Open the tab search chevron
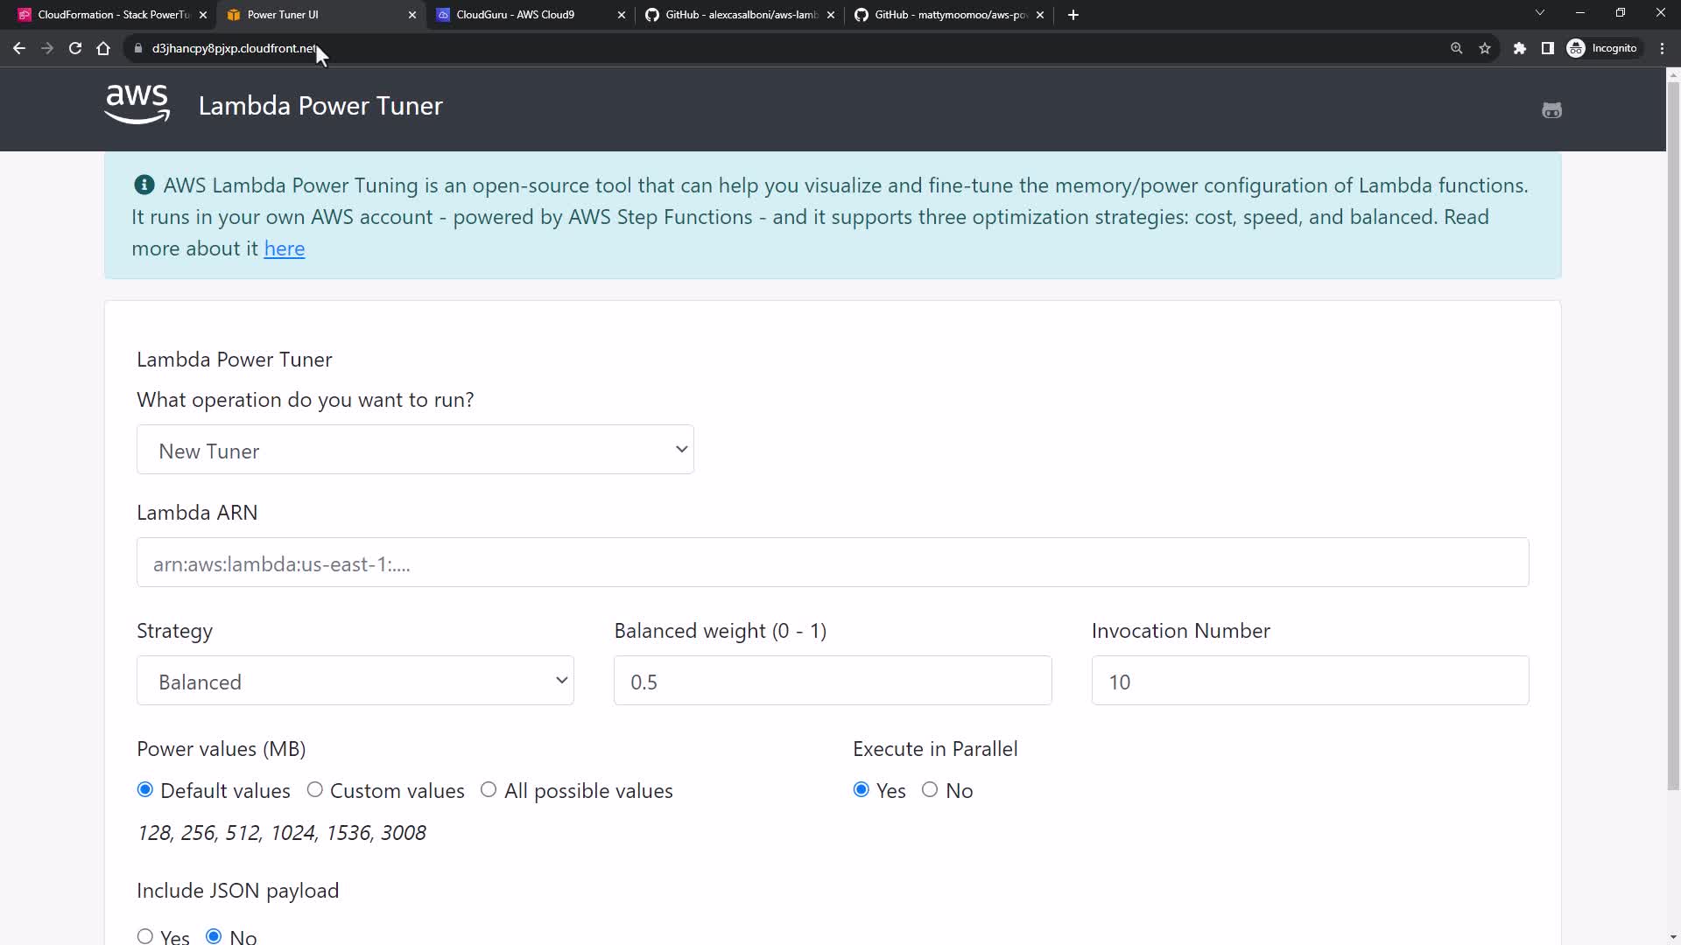This screenshot has width=1681, height=945. (1540, 13)
